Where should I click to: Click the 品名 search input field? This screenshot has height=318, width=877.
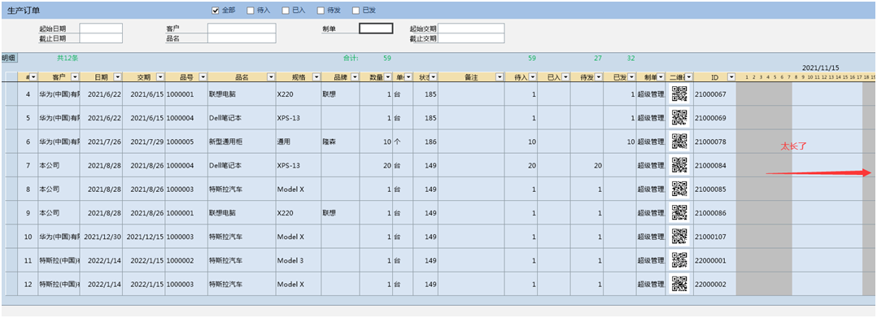click(x=242, y=38)
